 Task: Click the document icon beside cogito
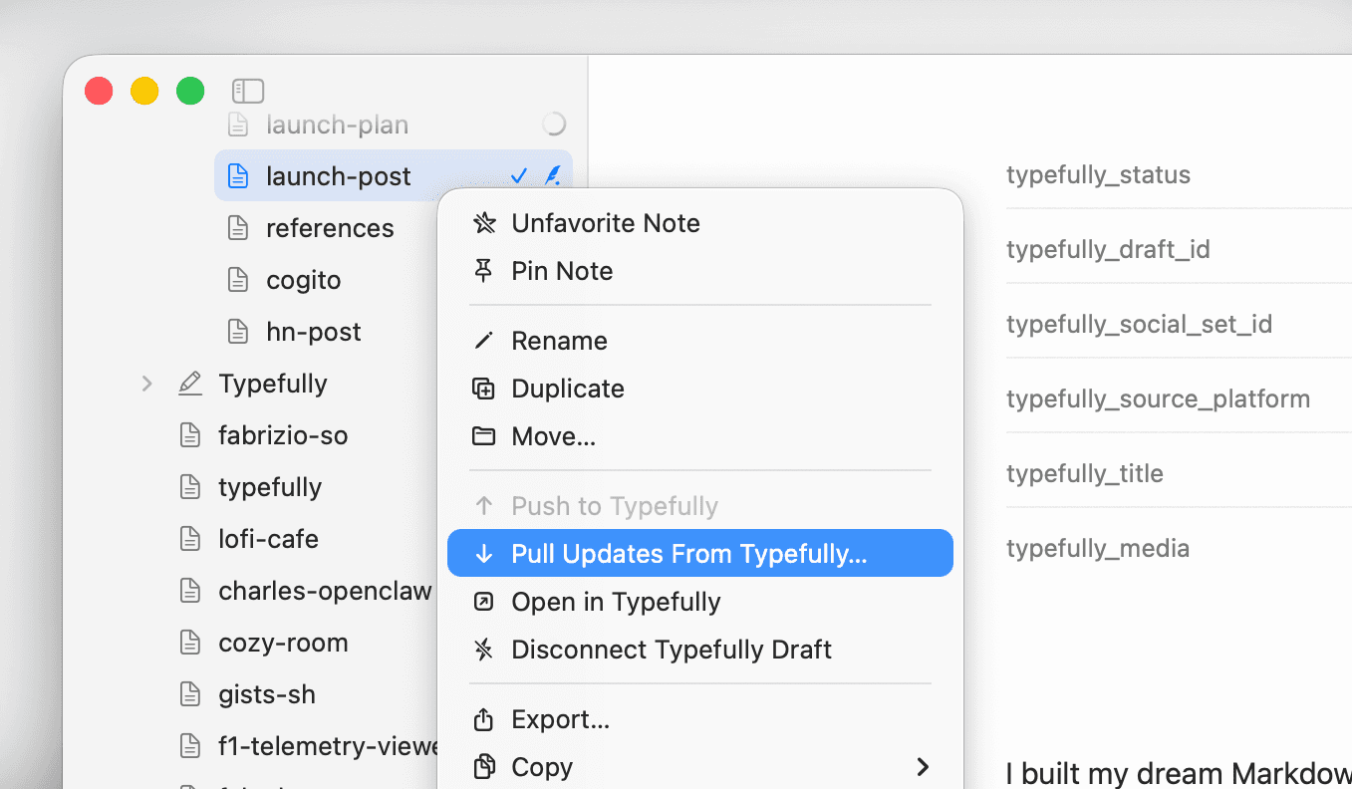[x=237, y=280]
